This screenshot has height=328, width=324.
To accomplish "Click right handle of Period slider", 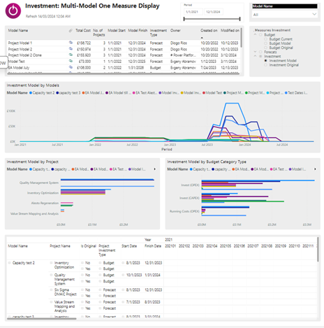I will (x=240, y=19).
